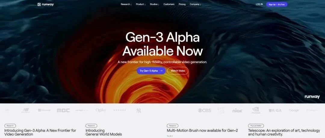This screenshot has width=325, height=138.
Task: Expand the Company dropdown menu
Action: (196, 4)
